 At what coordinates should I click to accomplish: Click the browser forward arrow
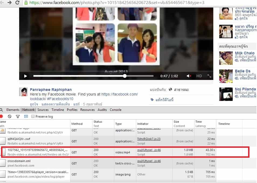(x=9, y=3)
